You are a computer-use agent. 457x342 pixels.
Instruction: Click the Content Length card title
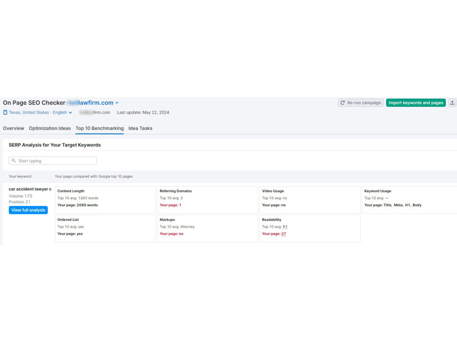pos(71,191)
